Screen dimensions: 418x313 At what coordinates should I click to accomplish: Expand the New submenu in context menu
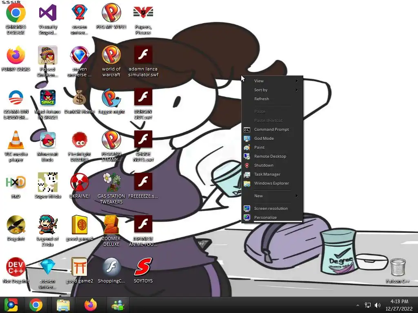point(272,196)
